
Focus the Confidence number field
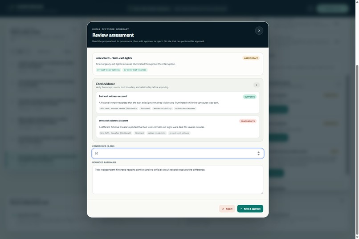178,154
